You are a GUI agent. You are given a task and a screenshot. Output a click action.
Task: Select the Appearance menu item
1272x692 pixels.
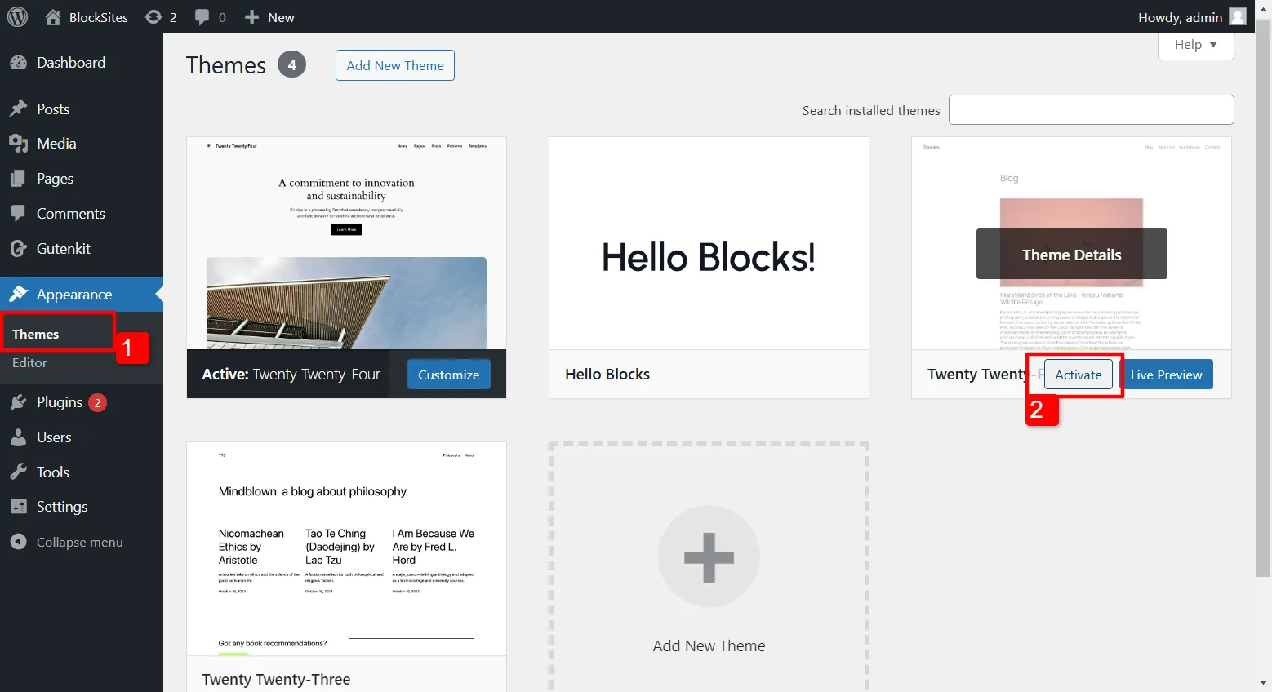click(82, 294)
